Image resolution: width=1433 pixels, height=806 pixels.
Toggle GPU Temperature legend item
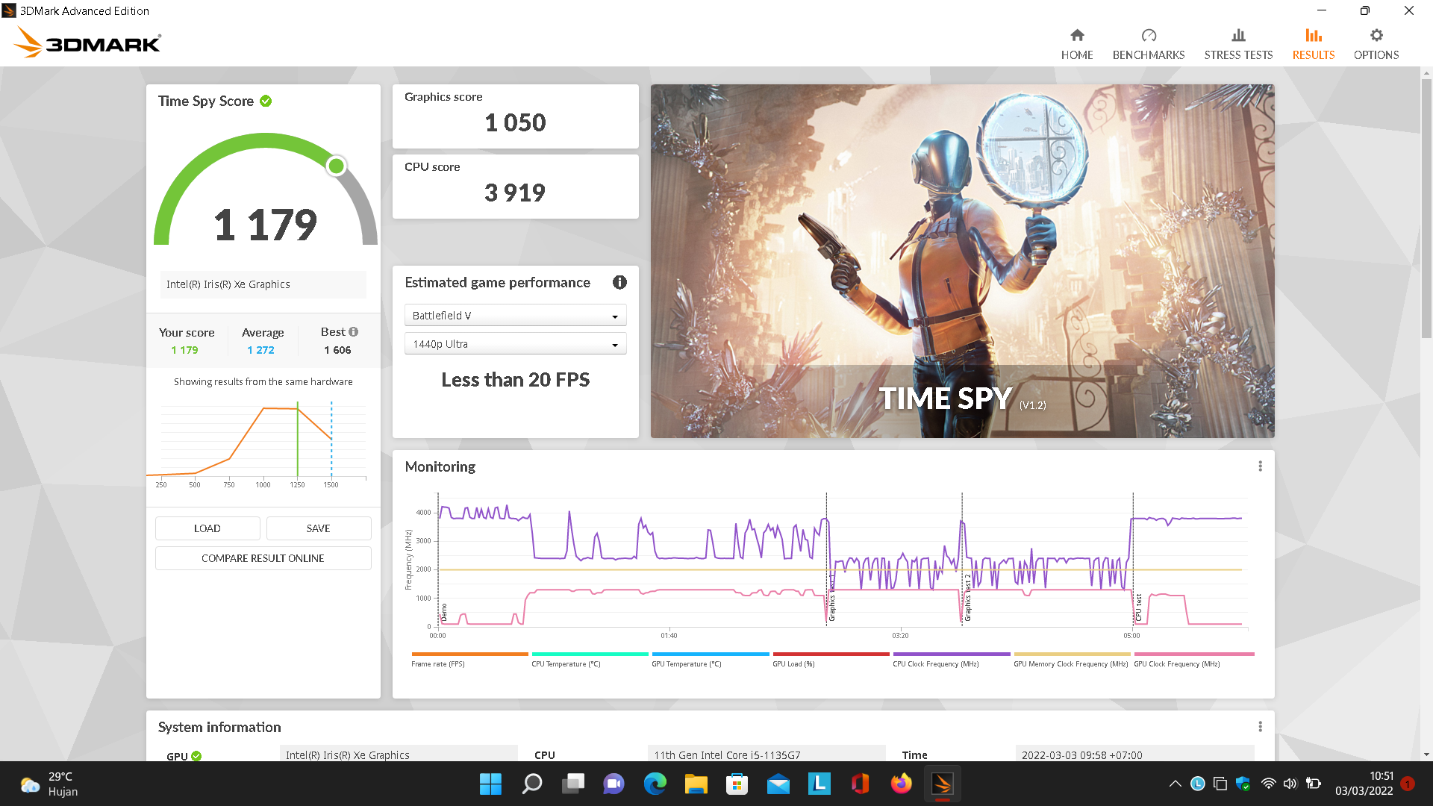[x=710, y=659]
